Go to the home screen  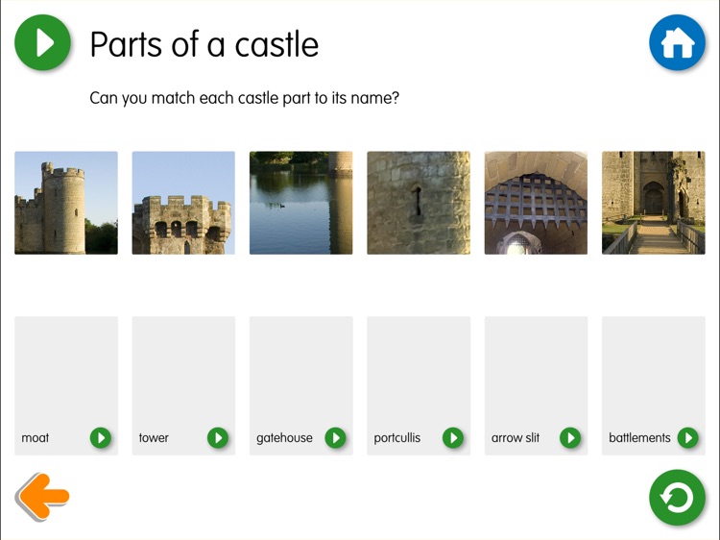pos(677,43)
